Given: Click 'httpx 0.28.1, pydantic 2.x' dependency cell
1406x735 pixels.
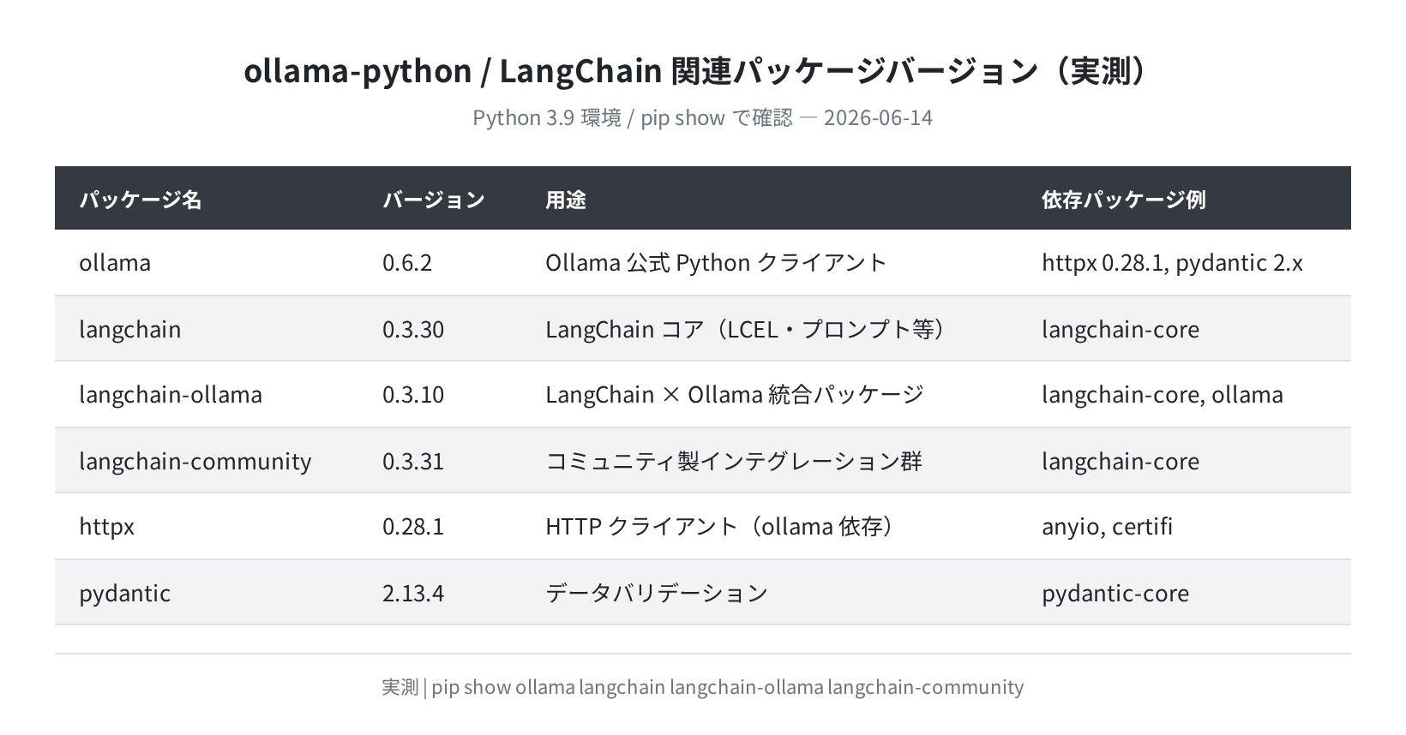Looking at the screenshot, I should (1172, 262).
